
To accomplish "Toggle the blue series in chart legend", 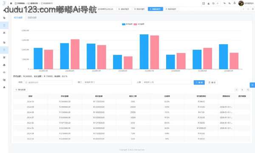I will click(127, 24).
